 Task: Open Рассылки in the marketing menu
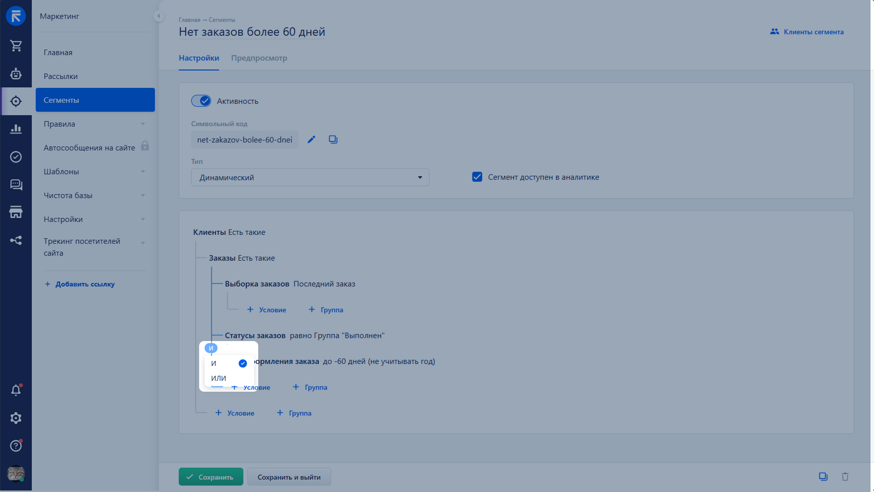pyautogui.click(x=61, y=76)
